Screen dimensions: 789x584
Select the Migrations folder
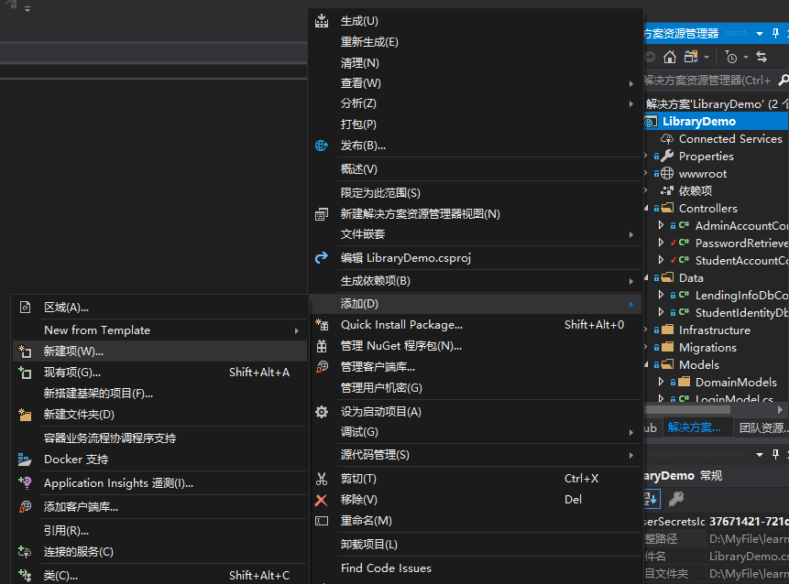tap(707, 347)
